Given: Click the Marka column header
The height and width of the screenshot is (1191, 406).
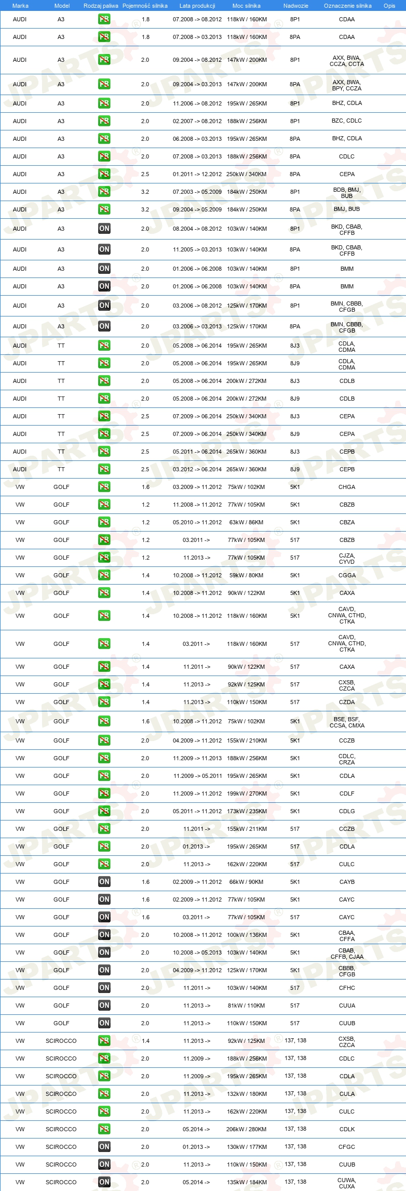Looking at the screenshot, I should tap(20, 6).
